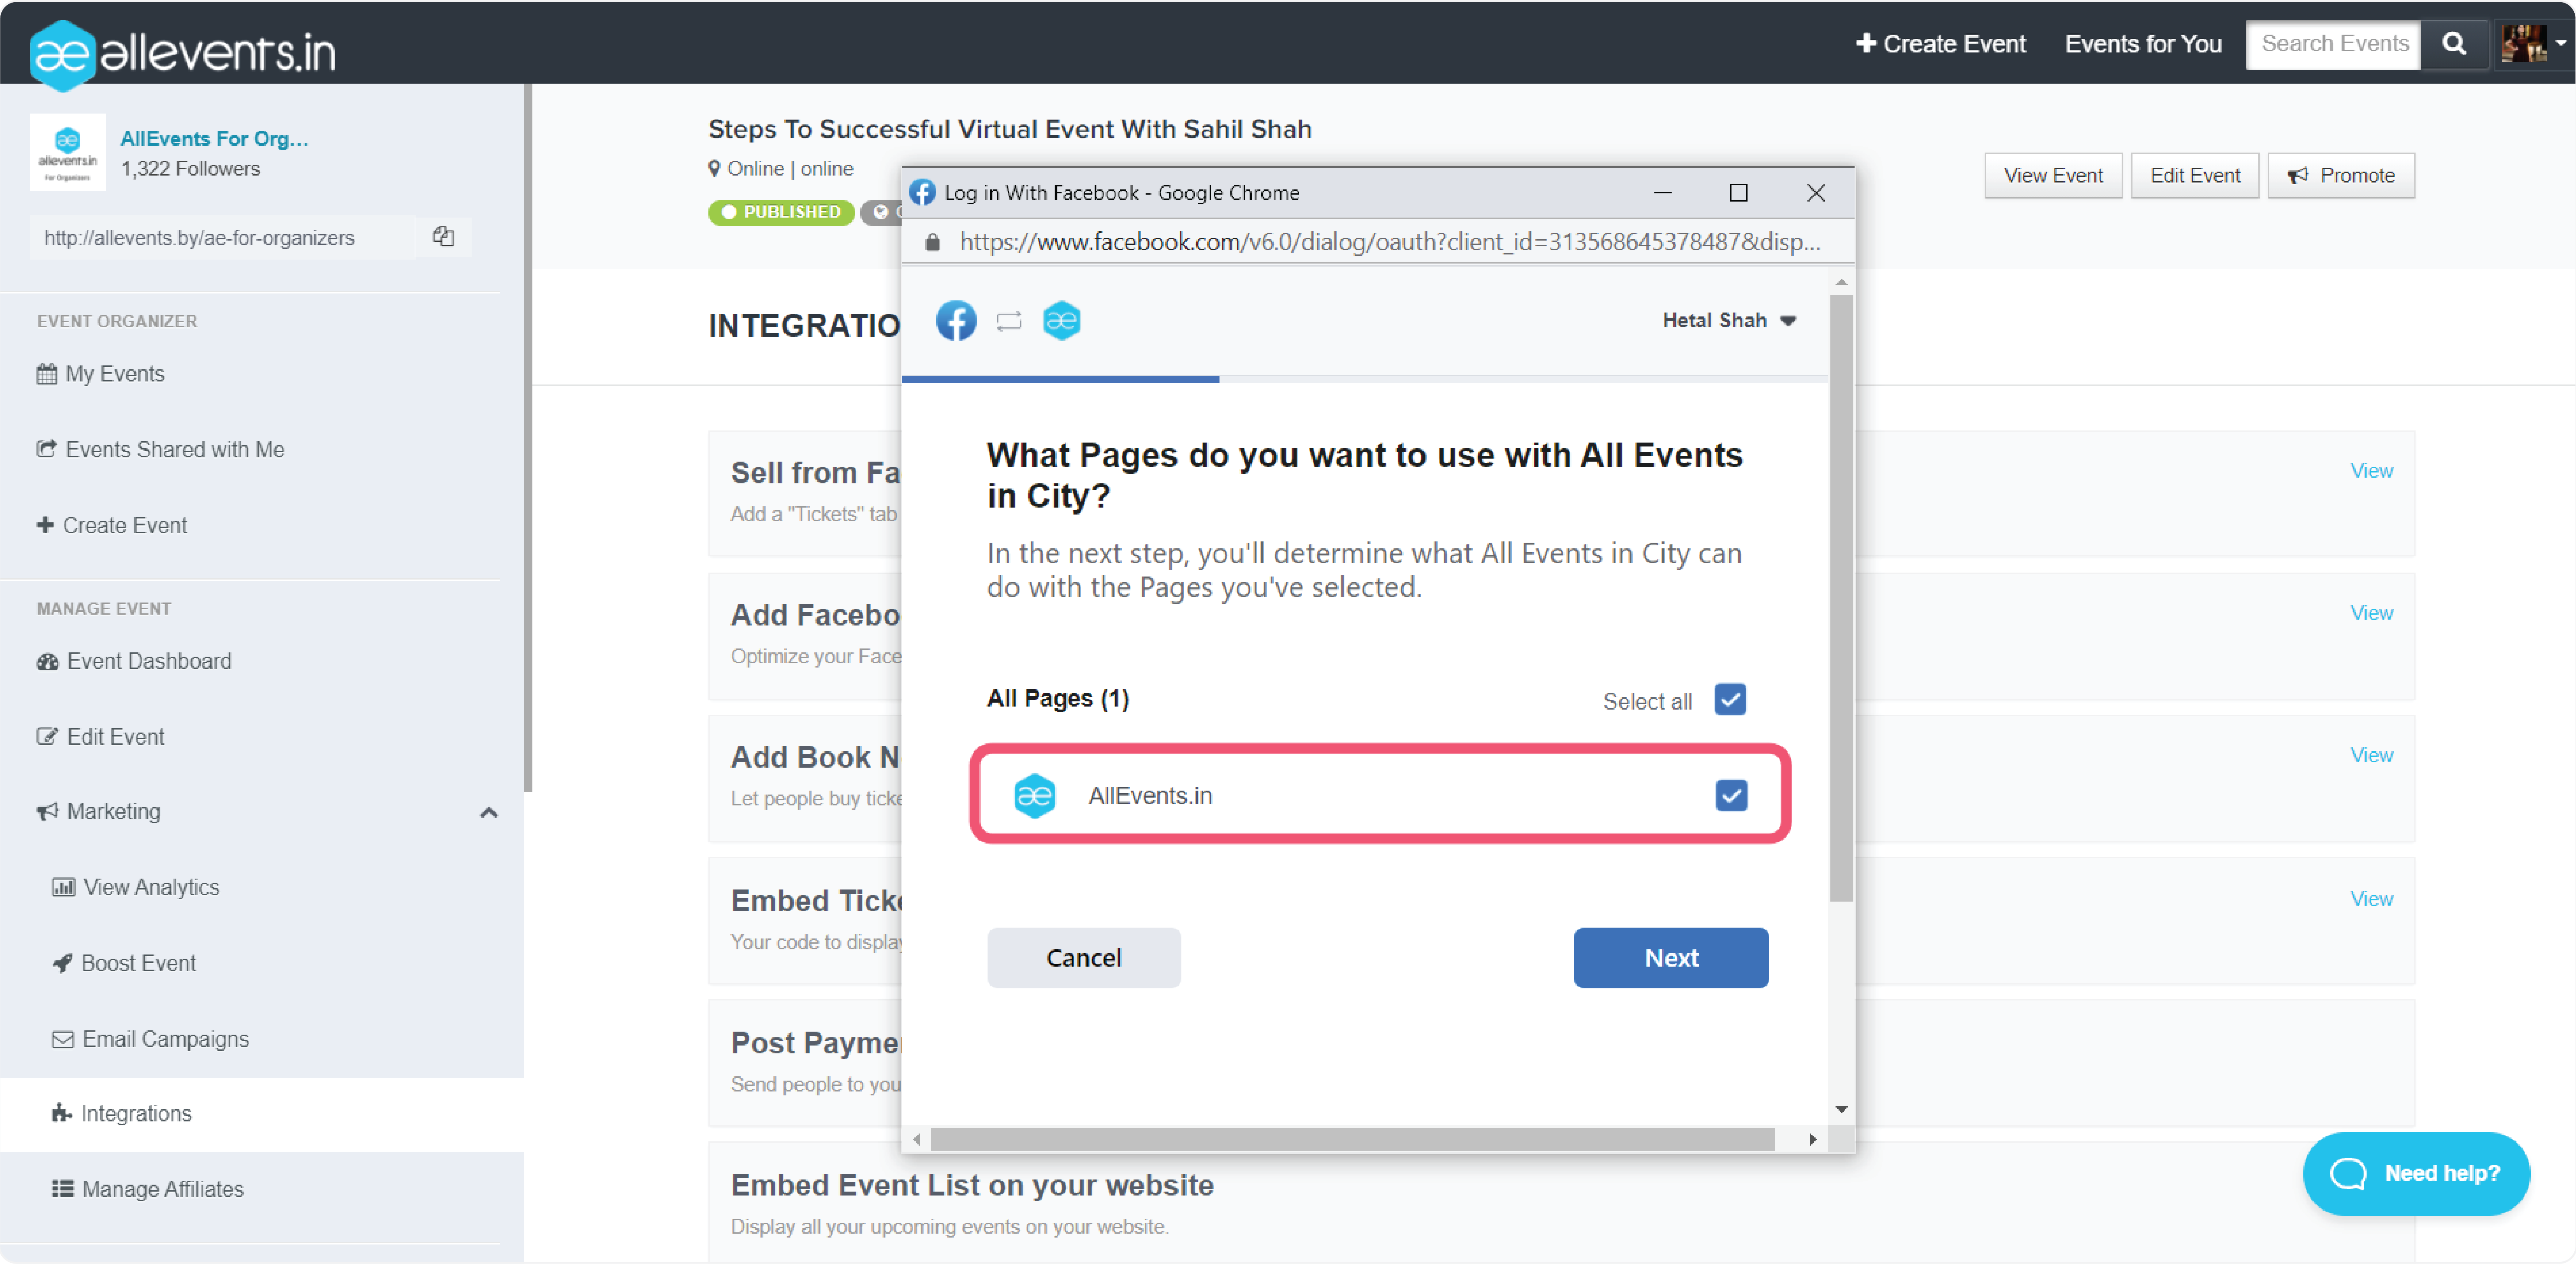
Task: Open Edit Event in sidebar
Action: (100, 736)
